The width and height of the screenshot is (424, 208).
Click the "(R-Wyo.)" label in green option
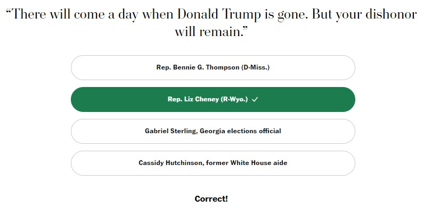[234, 99]
